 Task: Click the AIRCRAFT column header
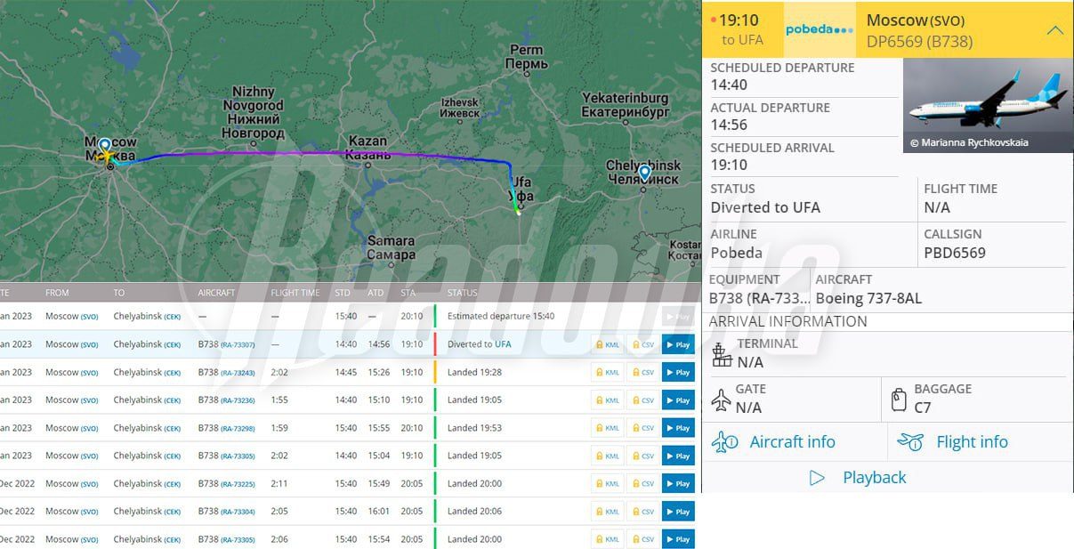[216, 293]
